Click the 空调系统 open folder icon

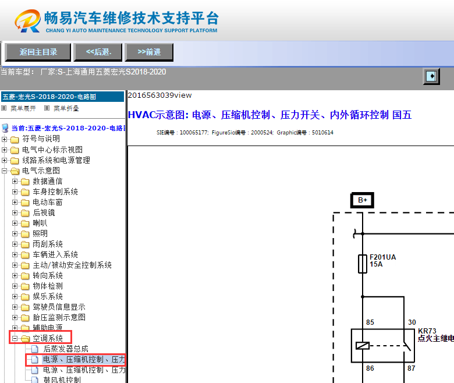pyautogui.click(x=25, y=339)
